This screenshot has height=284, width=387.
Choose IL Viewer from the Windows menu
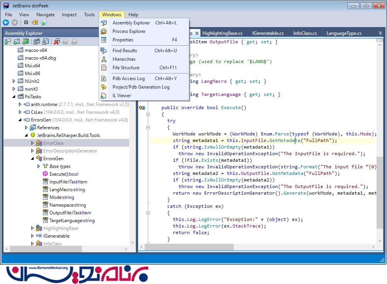coord(122,96)
